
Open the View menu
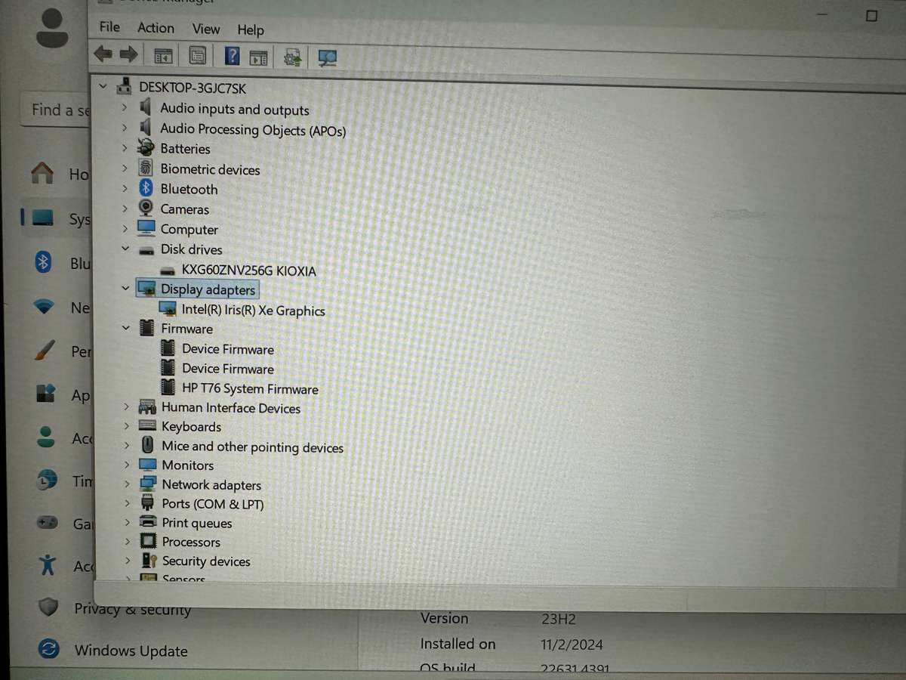point(205,29)
